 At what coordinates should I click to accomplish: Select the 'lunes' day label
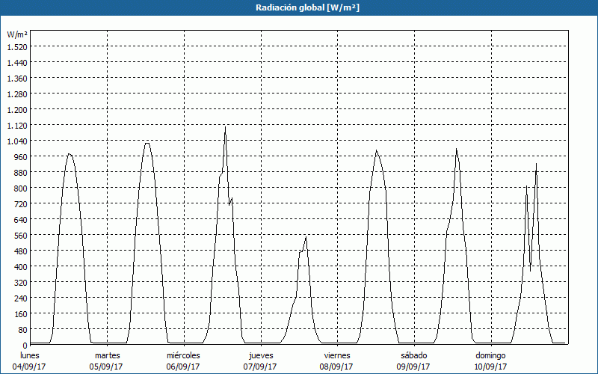click(x=30, y=355)
